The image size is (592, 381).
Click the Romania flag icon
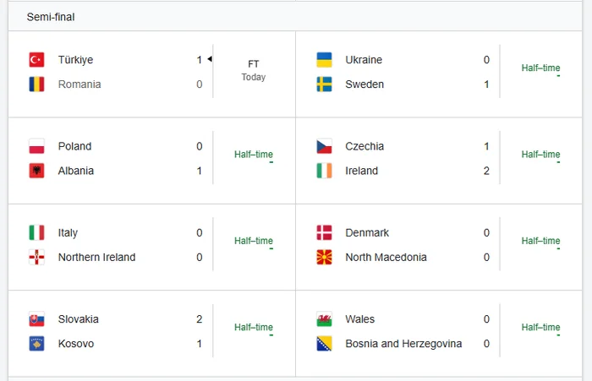(36, 84)
